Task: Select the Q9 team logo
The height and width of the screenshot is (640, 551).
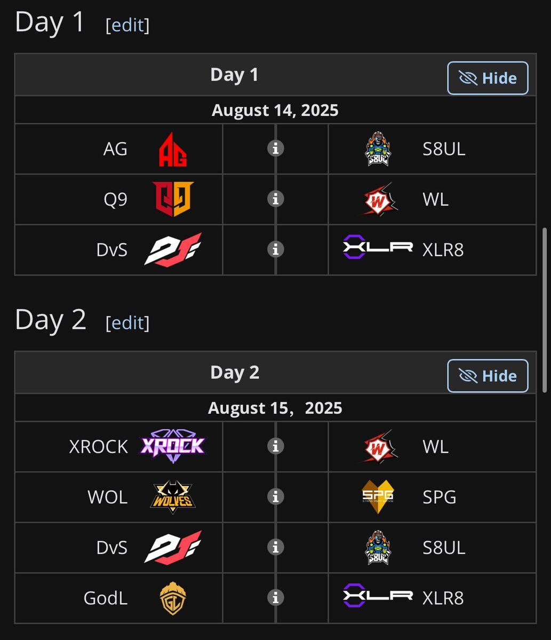Action: coord(173,199)
